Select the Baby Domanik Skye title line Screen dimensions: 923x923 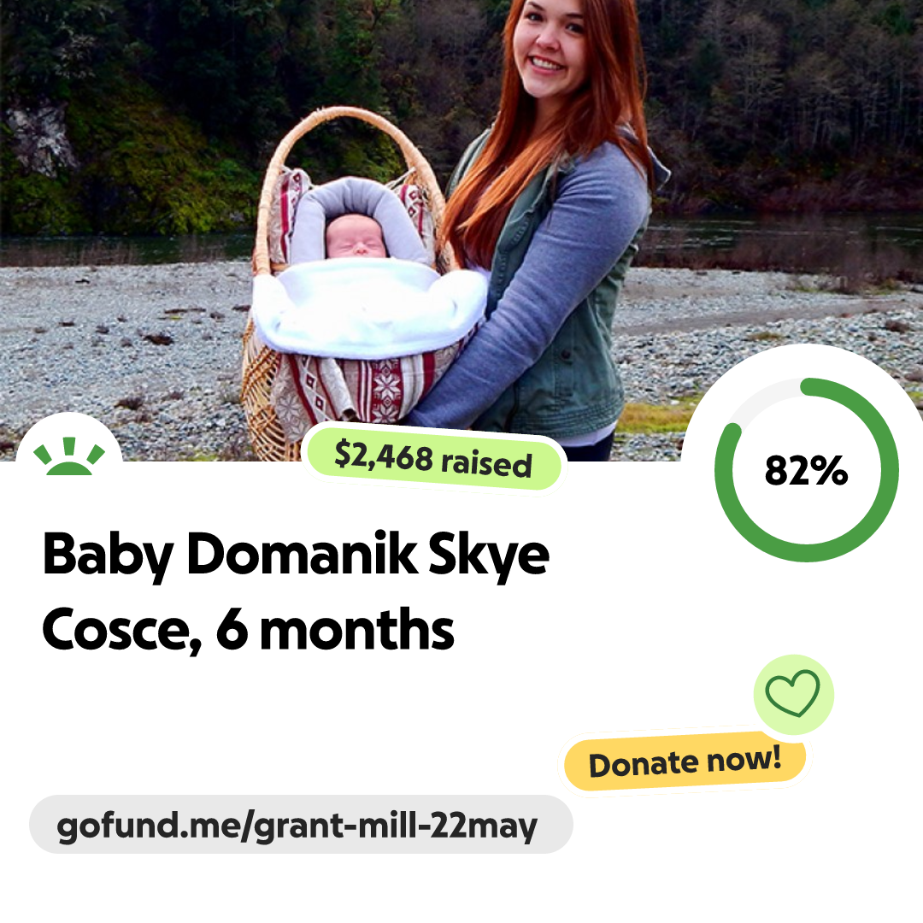[296, 554]
